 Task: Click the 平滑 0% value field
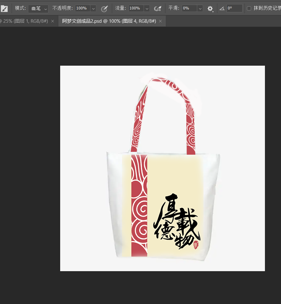coord(189,8)
